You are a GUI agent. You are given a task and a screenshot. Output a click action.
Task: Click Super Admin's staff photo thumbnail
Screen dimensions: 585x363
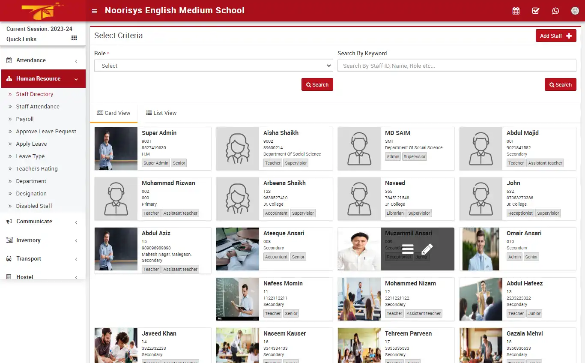116,149
